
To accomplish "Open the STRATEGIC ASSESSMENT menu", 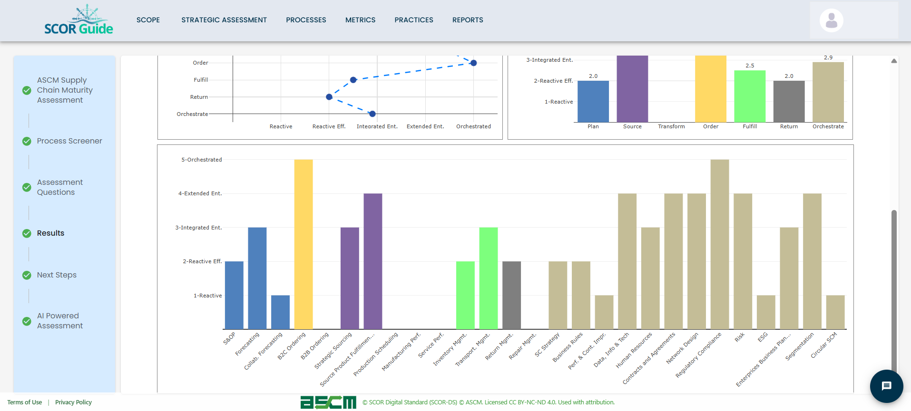I will coord(224,20).
